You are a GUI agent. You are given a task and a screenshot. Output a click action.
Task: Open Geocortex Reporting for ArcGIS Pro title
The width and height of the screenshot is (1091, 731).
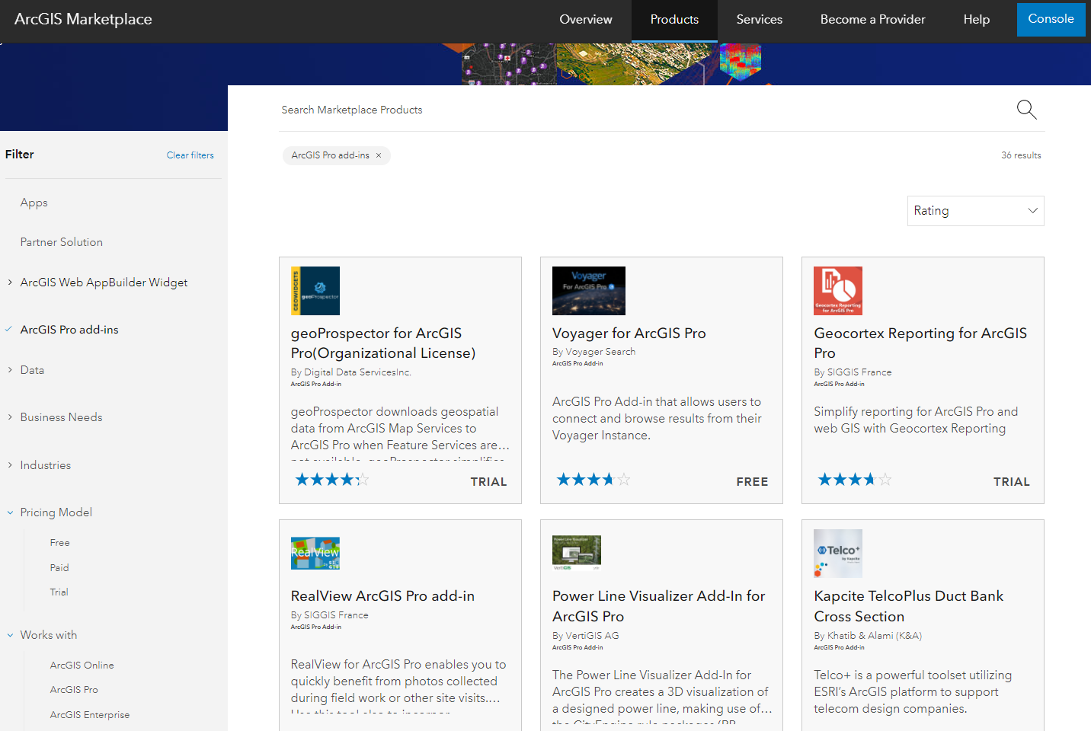[x=920, y=343]
